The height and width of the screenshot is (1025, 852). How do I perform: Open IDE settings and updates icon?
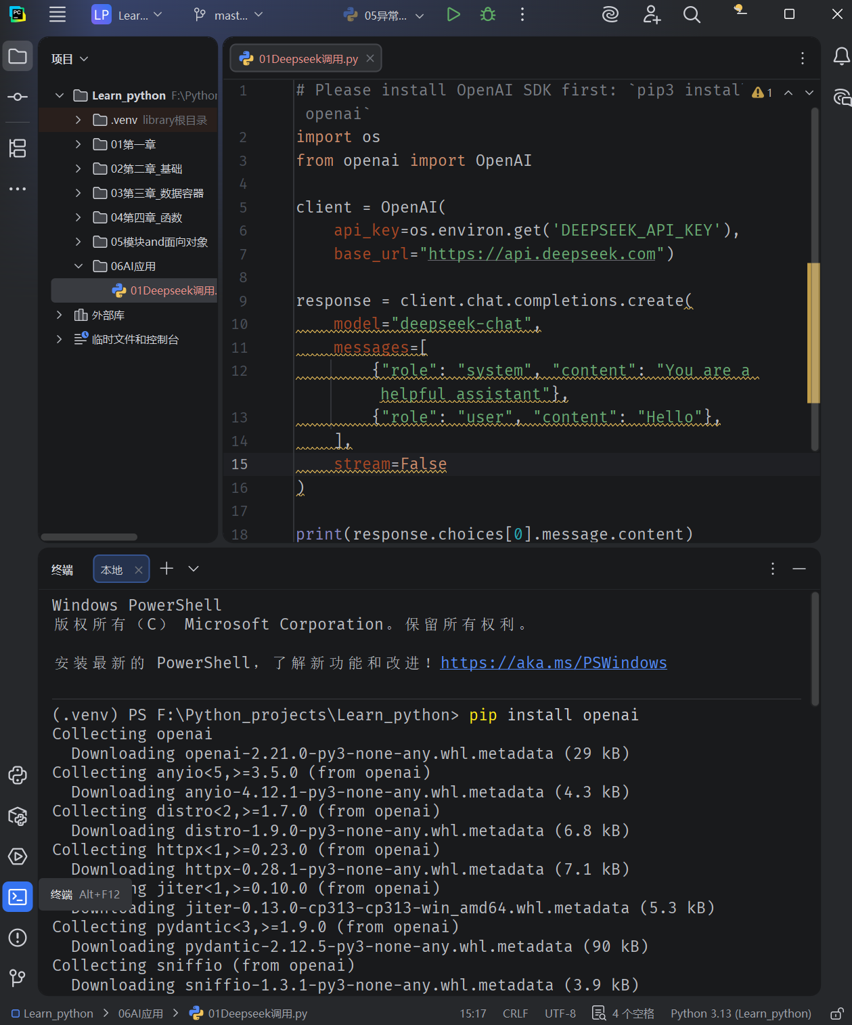(x=740, y=11)
